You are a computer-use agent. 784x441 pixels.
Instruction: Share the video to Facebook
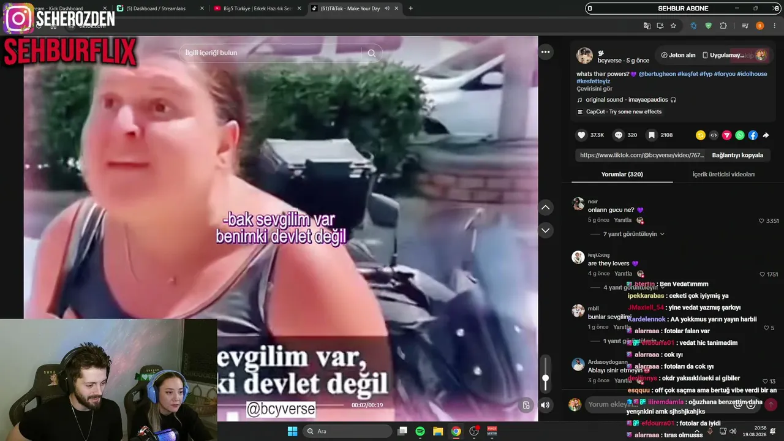pyautogui.click(x=753, y=135)
